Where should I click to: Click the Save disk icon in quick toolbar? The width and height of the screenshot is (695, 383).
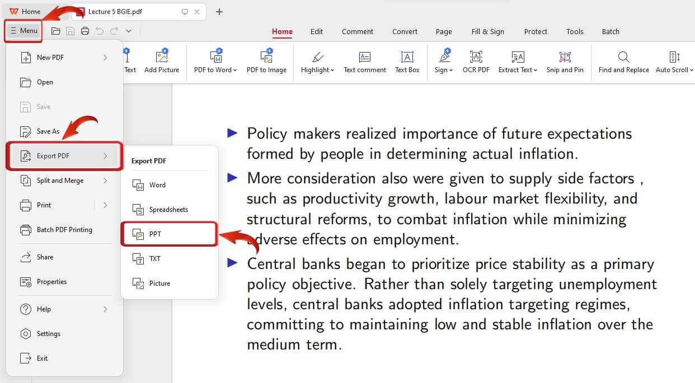[71, 31]
